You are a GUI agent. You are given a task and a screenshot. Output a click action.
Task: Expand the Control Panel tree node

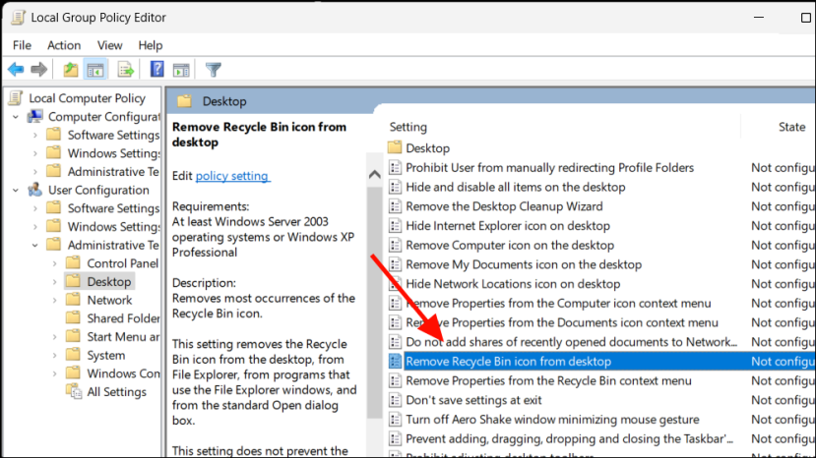[55, 263]
